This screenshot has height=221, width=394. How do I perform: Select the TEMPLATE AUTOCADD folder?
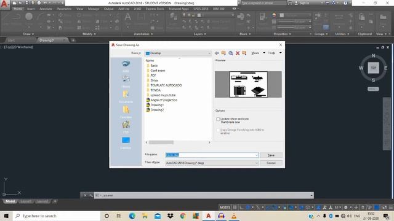coord(166,85)
